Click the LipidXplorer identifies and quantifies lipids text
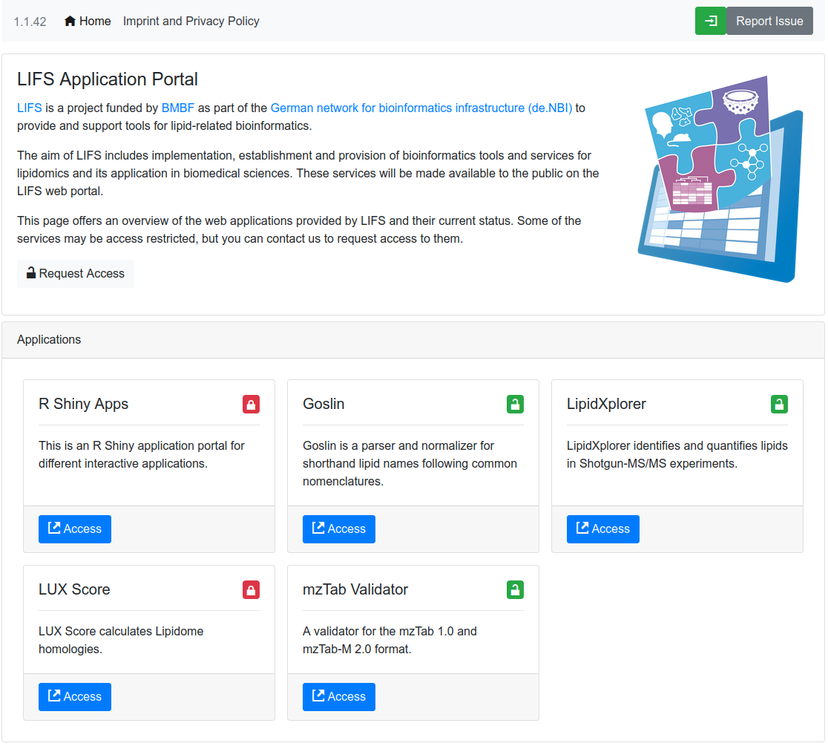 pyautogui.click(x=677, y=454)
